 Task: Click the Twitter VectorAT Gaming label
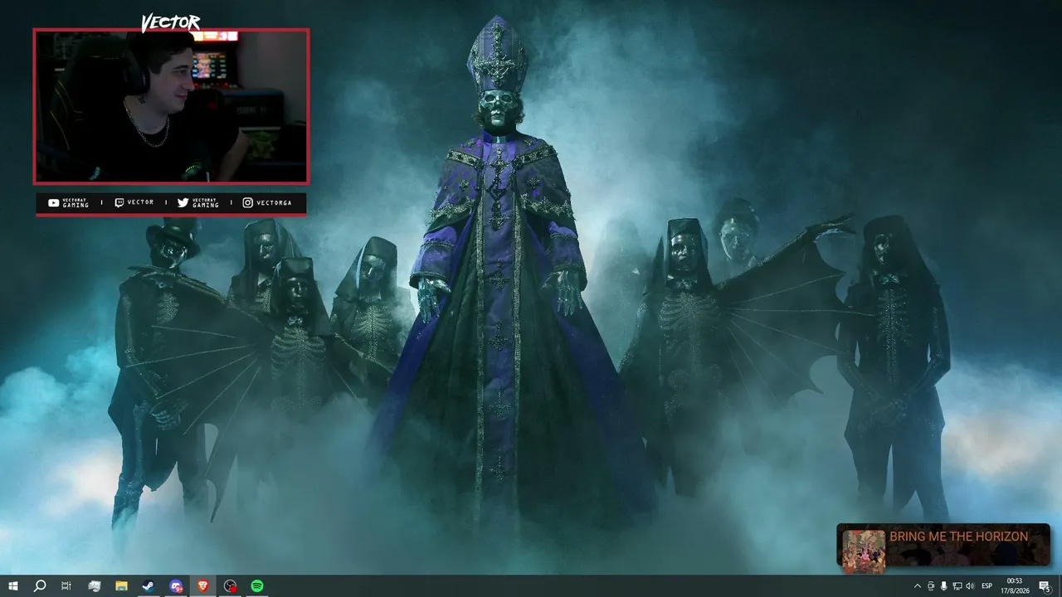tap(197, 203)
